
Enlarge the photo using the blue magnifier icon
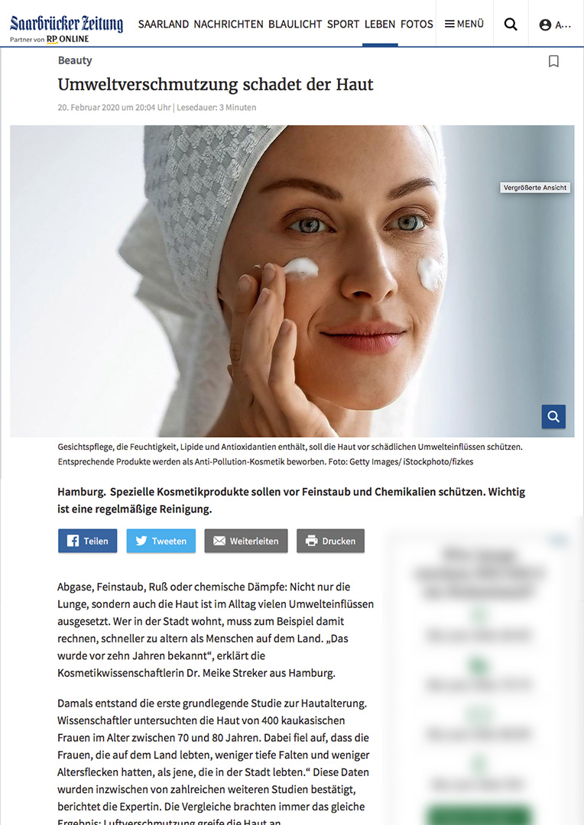(x=553, y=416)
